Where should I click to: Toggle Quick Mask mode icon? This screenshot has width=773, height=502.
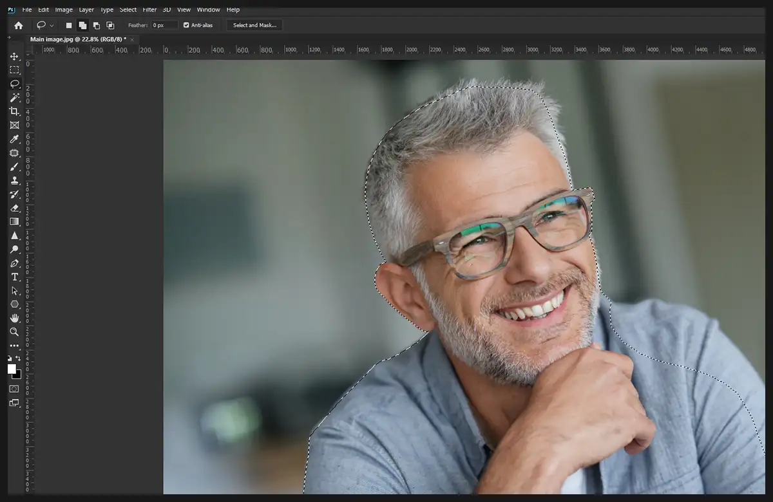pyautogui.click(x=14, y=389)
